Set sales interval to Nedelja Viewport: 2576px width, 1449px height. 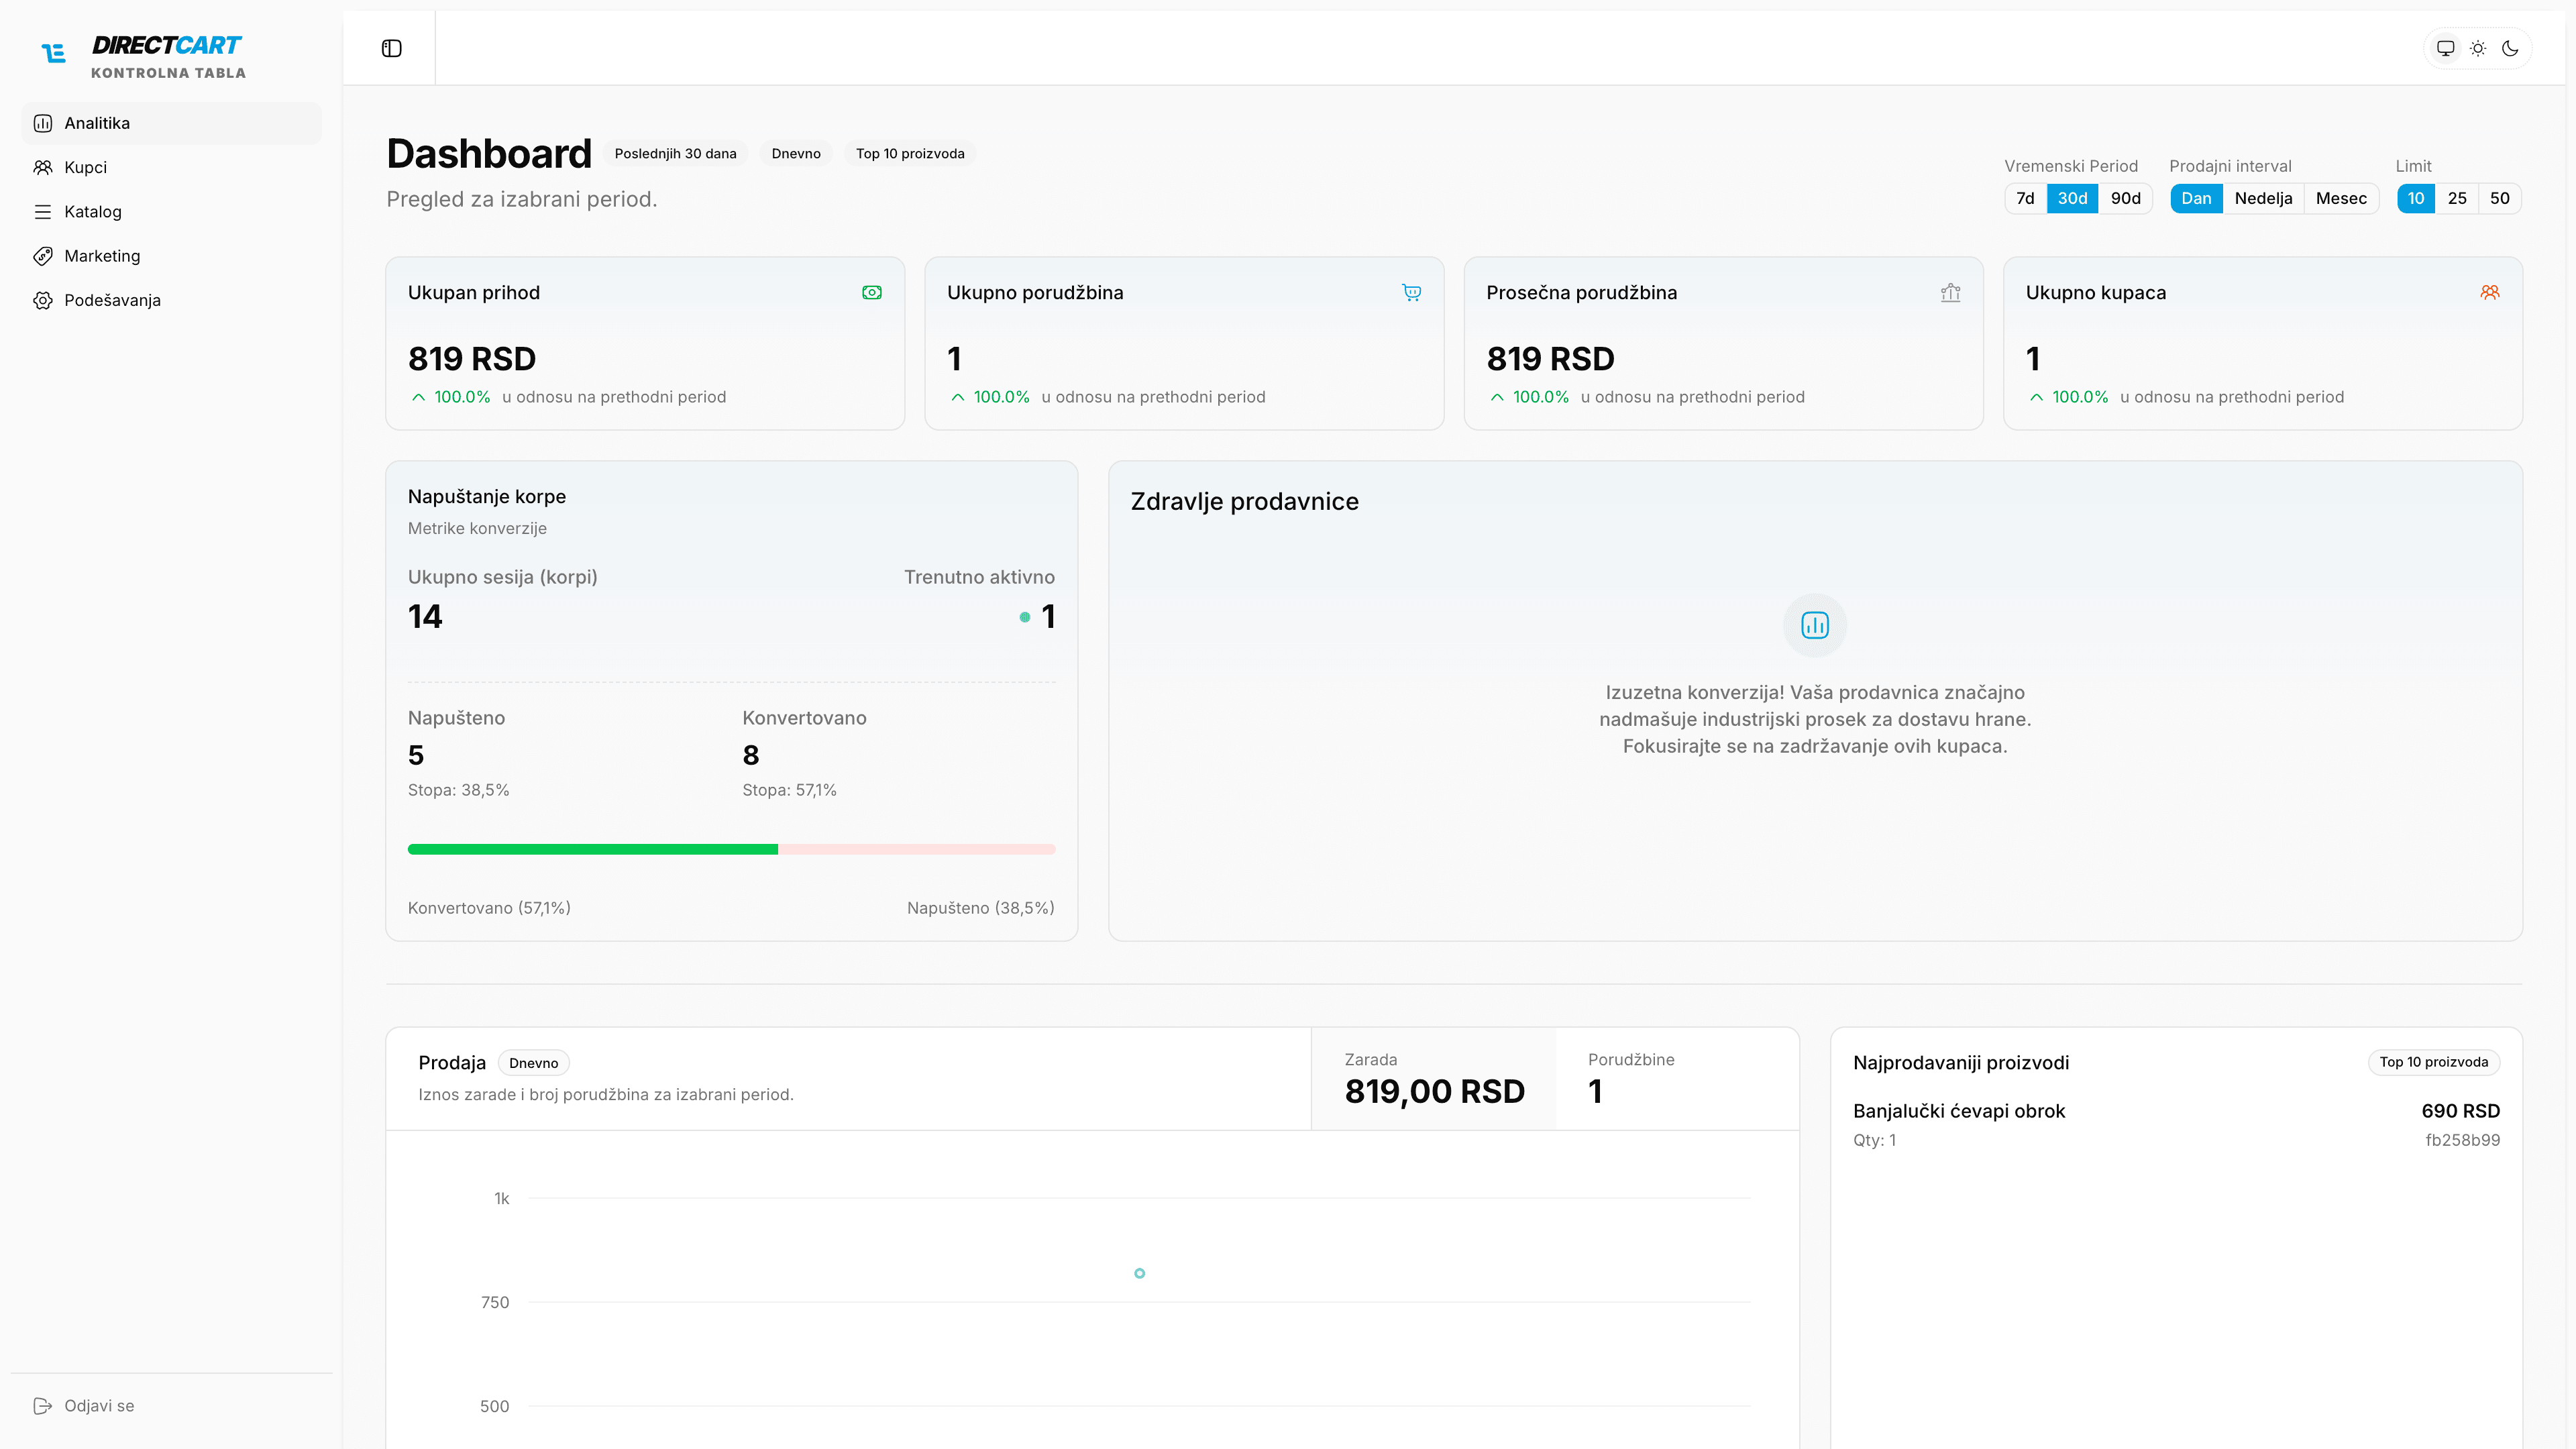pos(2263,198)
